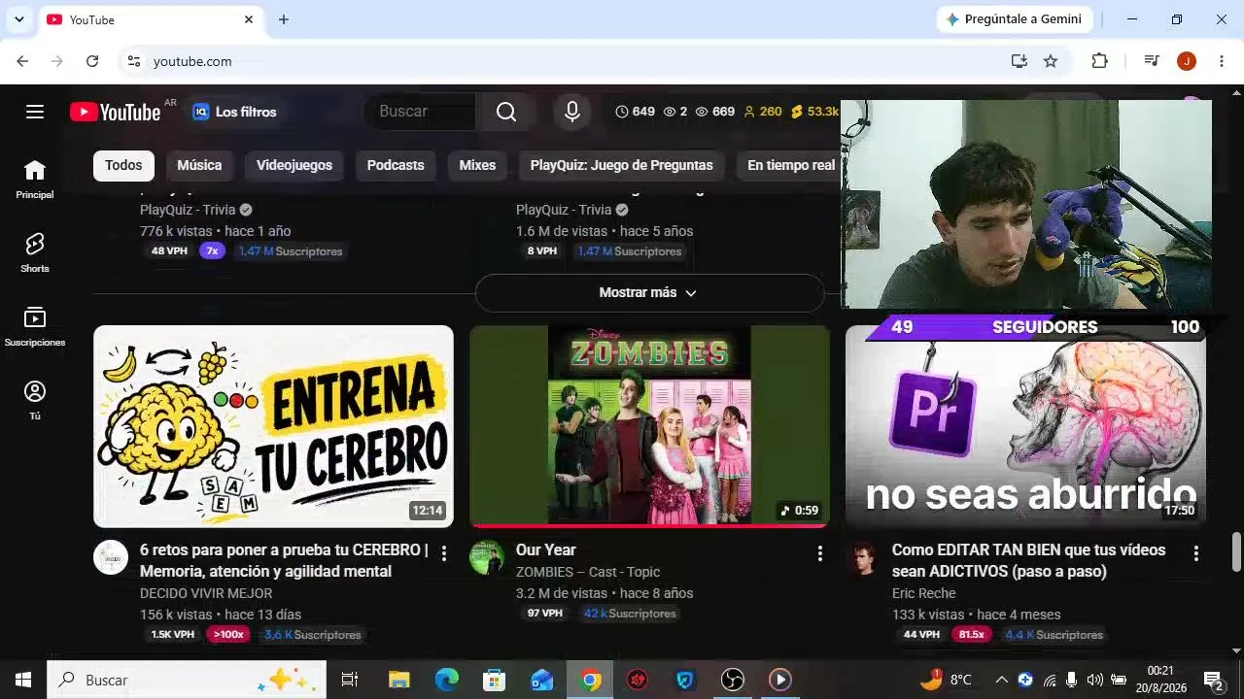Select the Todos filter chip
Screen dimensions: 1244x699
(x=123, y=165)
